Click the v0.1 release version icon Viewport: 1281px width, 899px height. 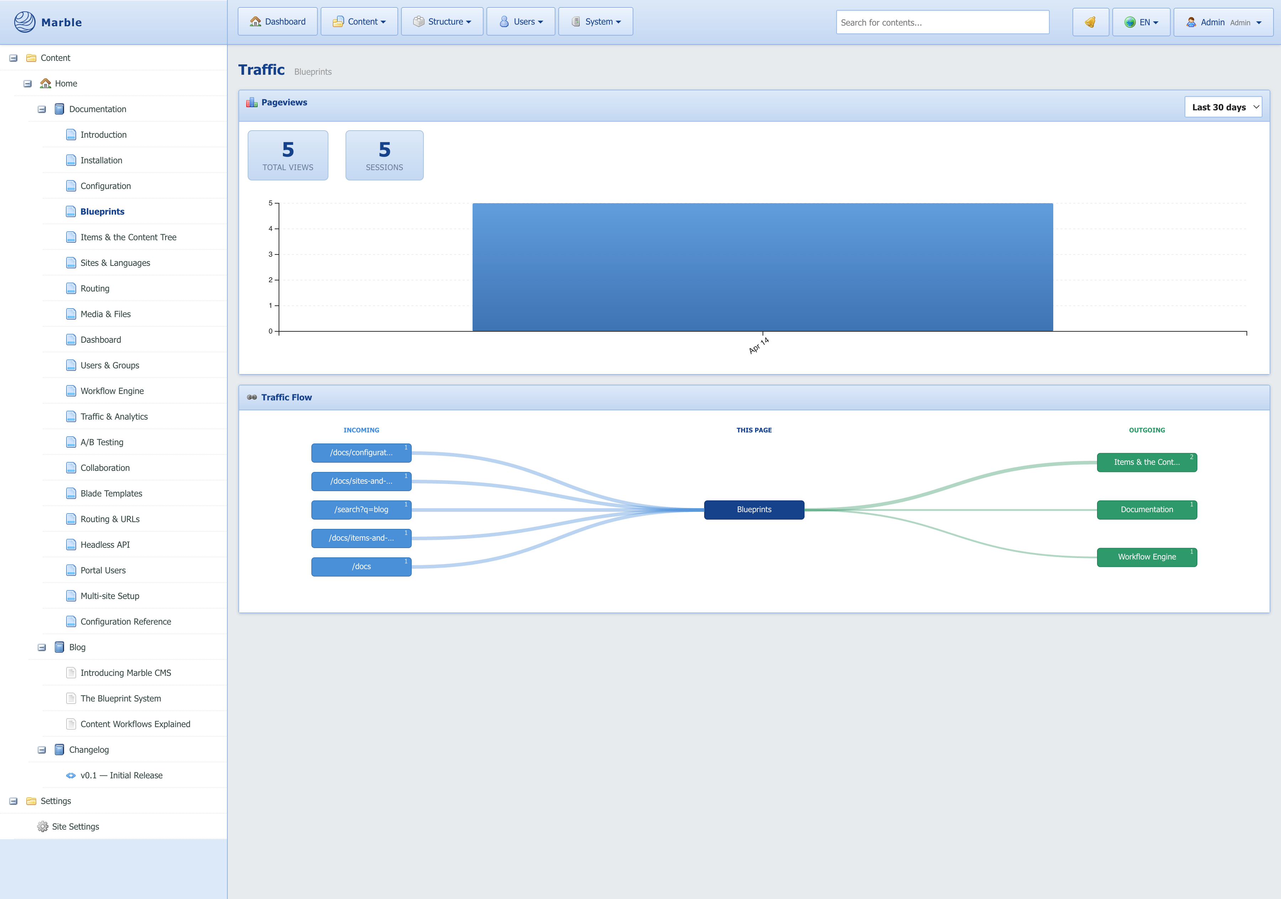click(71, 775)
